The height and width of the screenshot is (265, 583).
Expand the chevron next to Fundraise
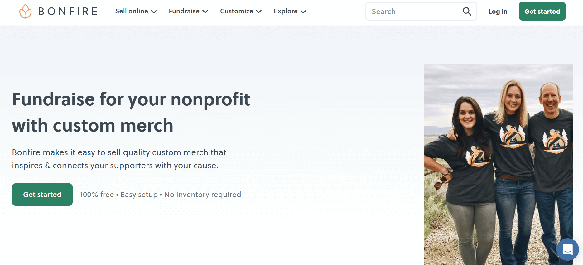pos(205,12)
